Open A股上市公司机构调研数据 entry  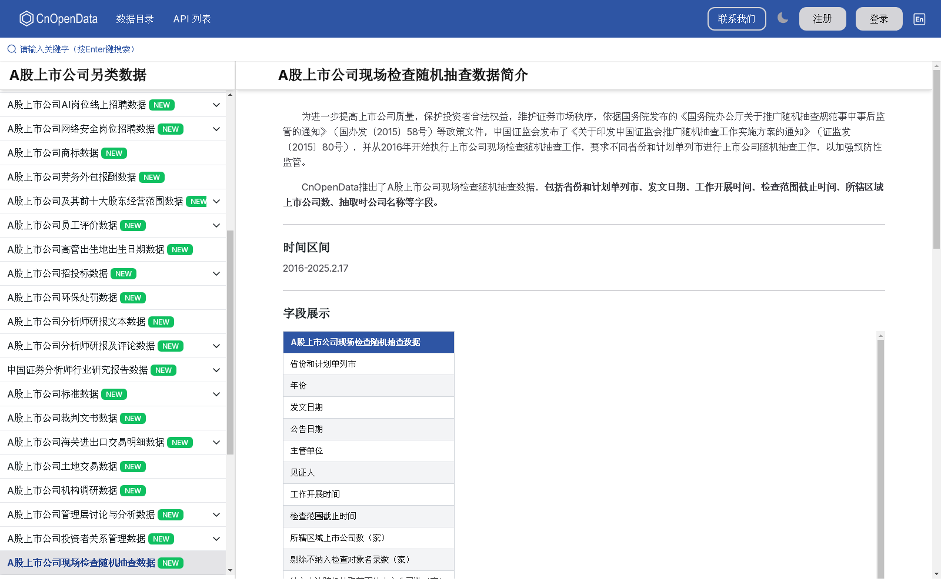click(x=113, y=490)
